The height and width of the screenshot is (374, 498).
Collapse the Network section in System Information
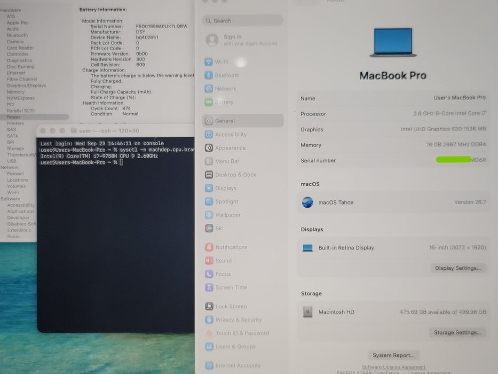pos(10,167)
